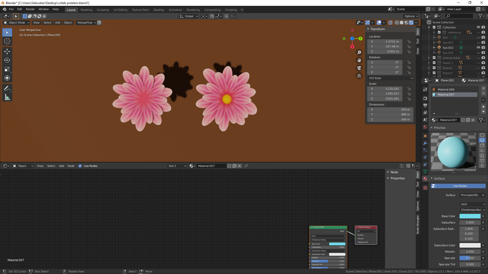Switch to orthographic grid view icon
This screenshot has height=274, width=488.
tap(359, 76)
